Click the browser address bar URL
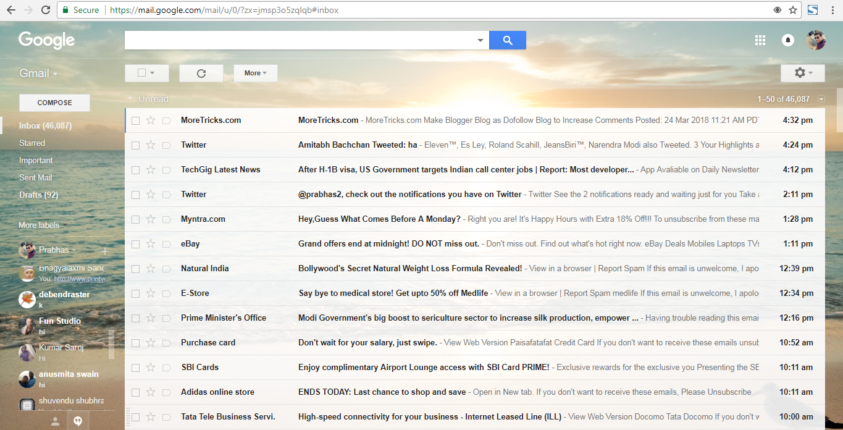Image resolution: width=843 pixels, height=430 pixels. [x=224, y=10]
